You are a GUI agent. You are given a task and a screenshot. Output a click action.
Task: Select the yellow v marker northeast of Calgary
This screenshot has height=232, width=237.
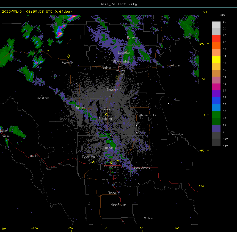tap(118, 161)
